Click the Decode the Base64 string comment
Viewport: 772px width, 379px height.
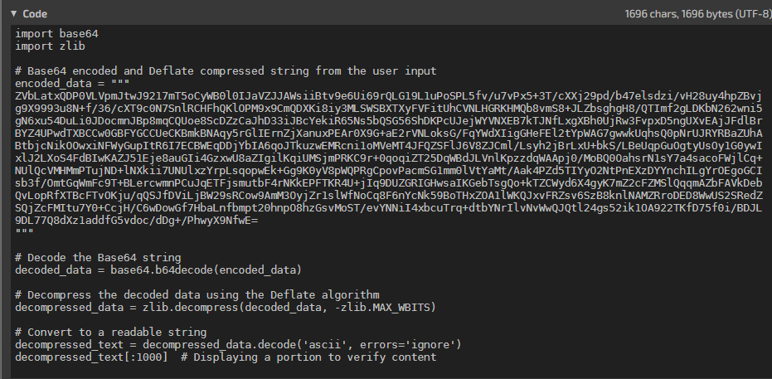point(98,258)
